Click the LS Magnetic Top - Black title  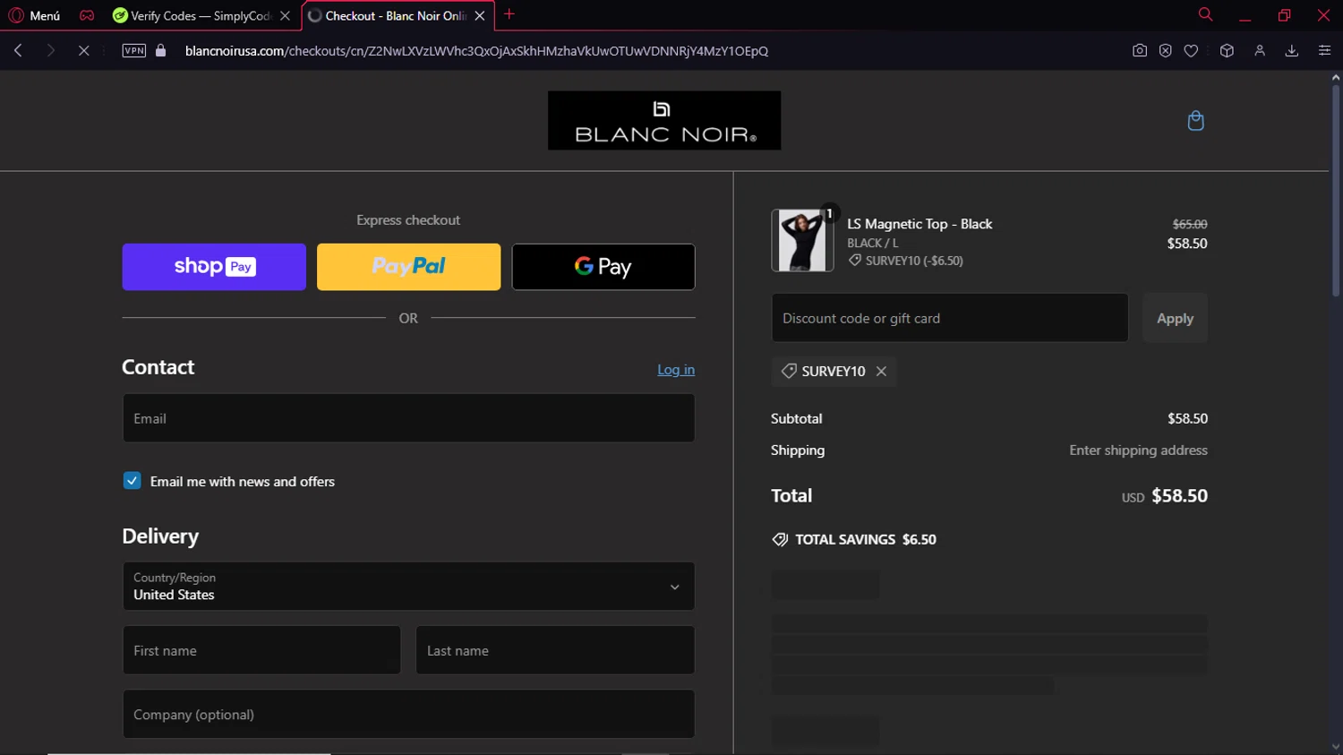coord(920,224)
